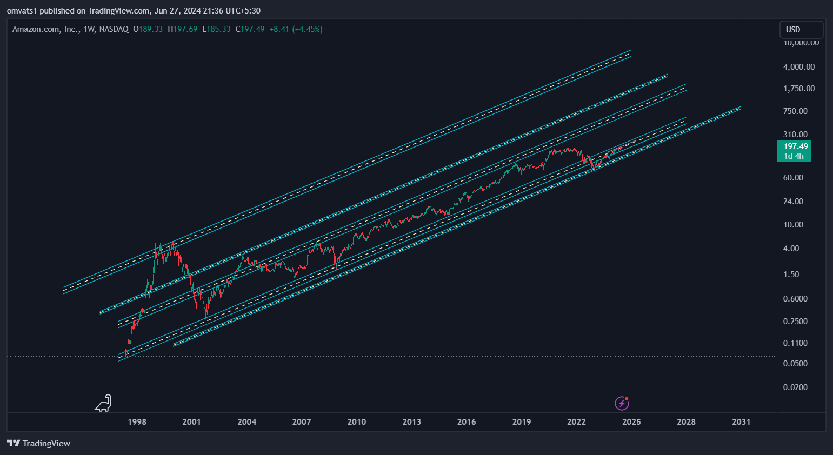Click the 0.2500 price scale label
This screenshot has height=455, width=833.
coord(795,322)
